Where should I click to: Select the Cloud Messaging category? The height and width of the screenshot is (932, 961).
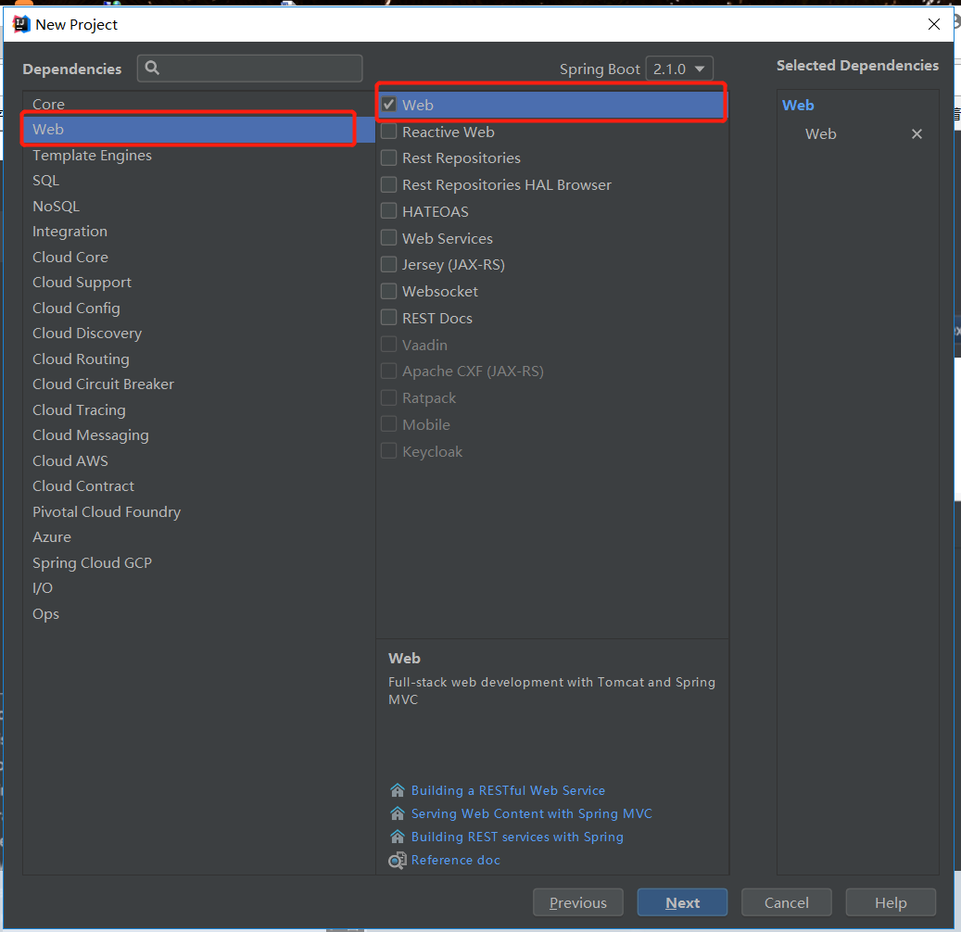tap(90, 435)
